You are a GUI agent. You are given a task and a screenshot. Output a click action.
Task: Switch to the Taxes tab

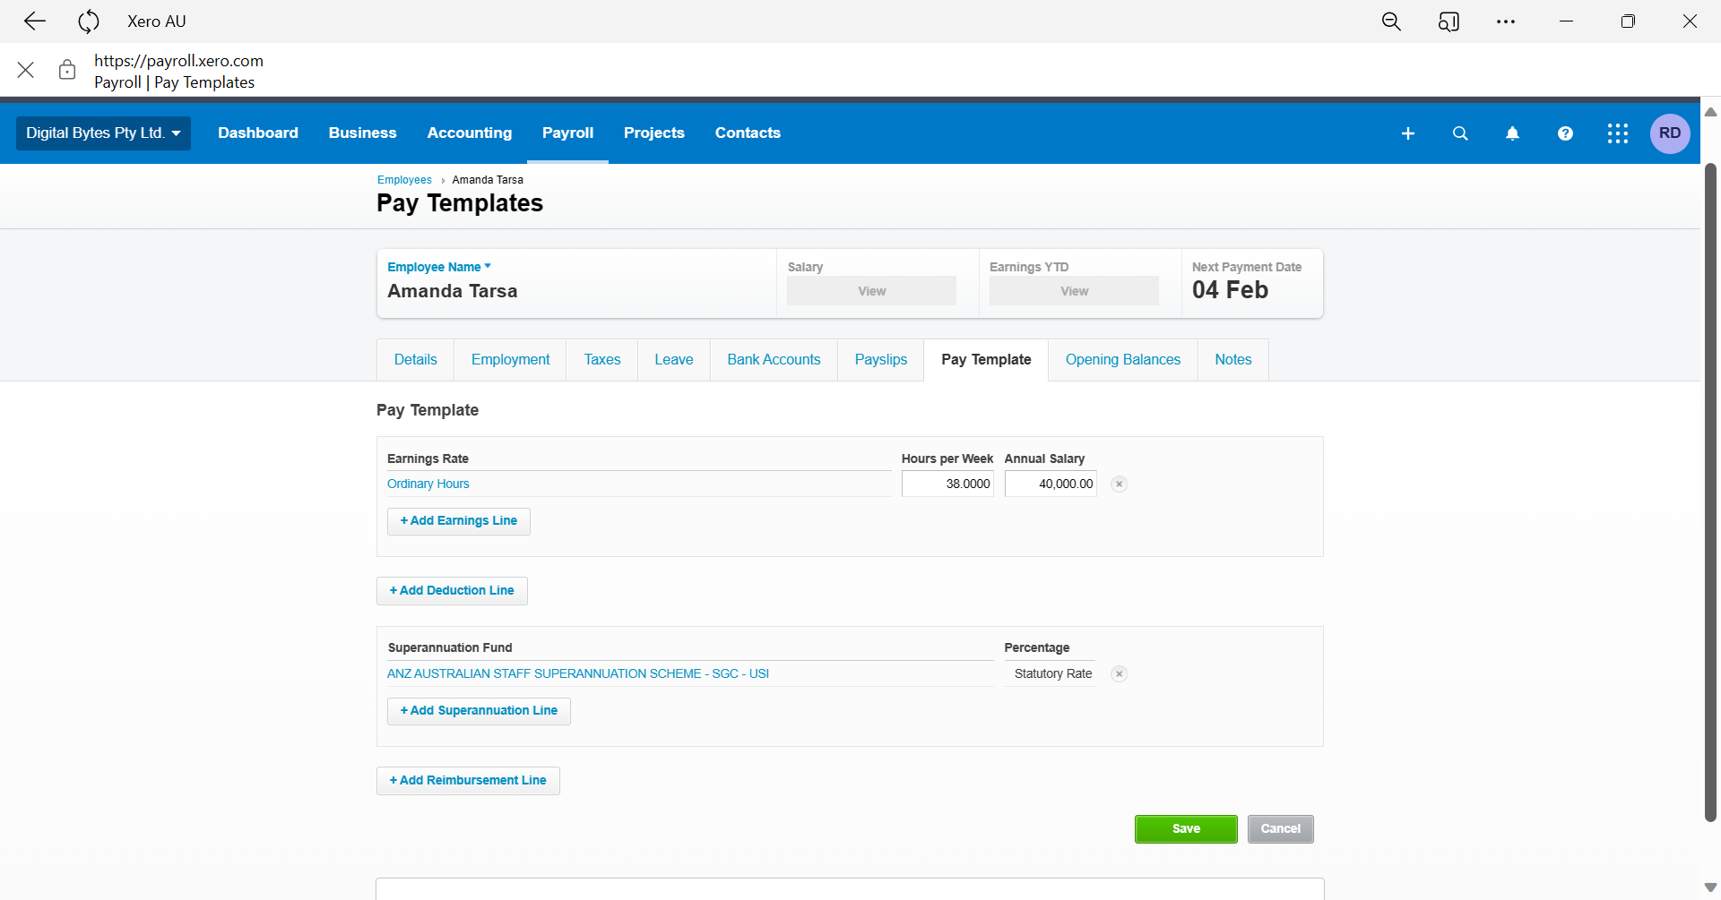(x=602, y=360)
